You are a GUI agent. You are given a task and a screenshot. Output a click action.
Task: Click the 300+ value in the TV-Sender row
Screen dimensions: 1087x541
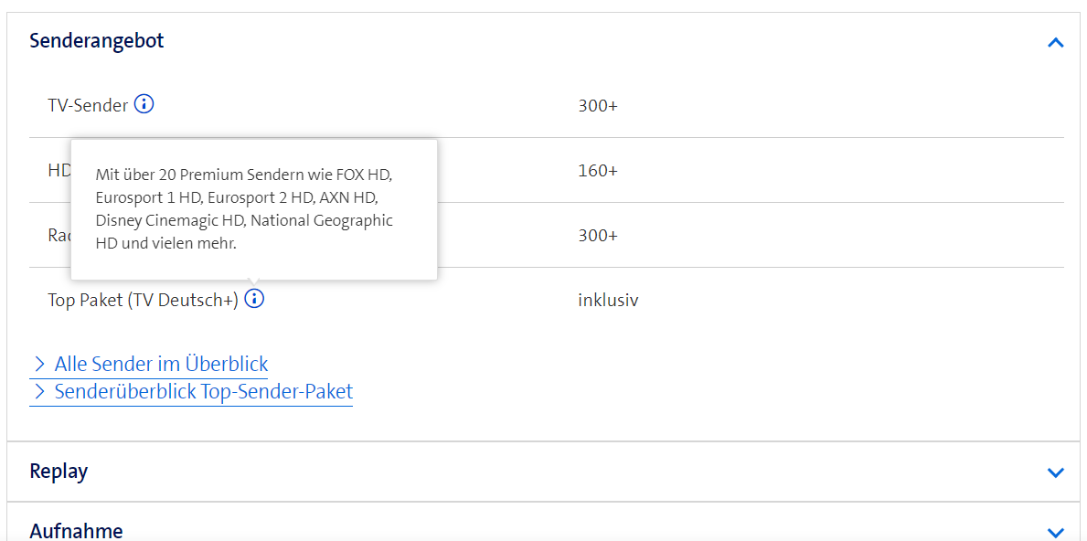598,106
